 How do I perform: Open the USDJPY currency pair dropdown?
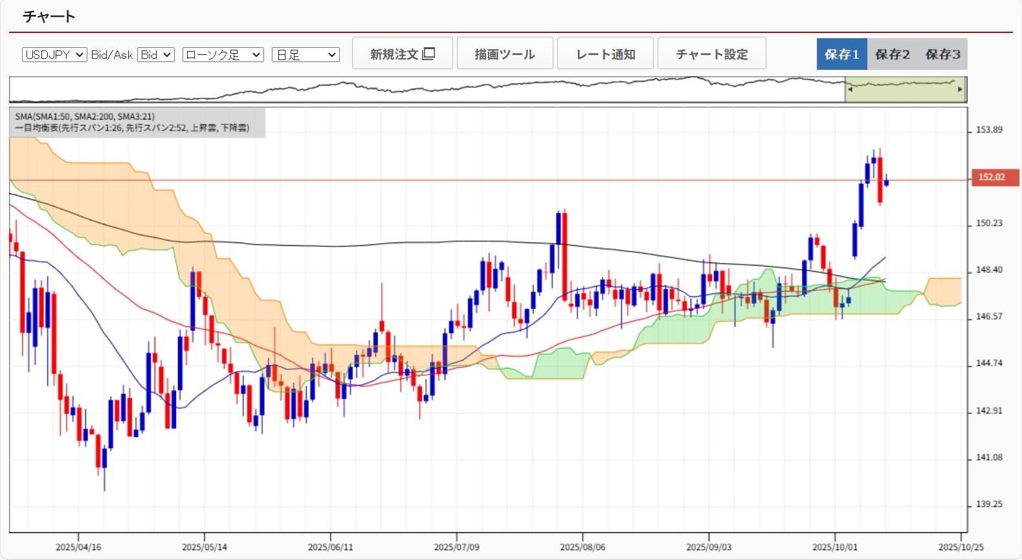click(x=54, y=55)
